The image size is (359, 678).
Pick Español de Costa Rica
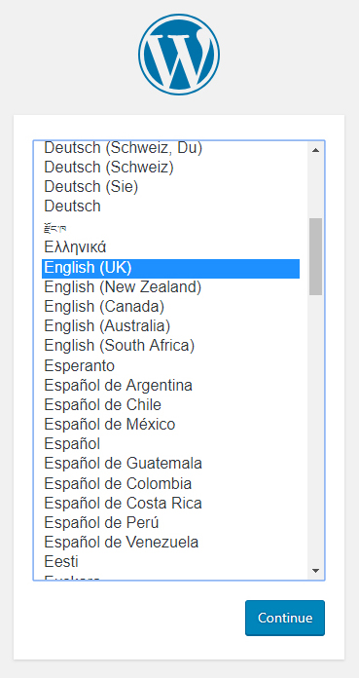[x=170, y=504]
